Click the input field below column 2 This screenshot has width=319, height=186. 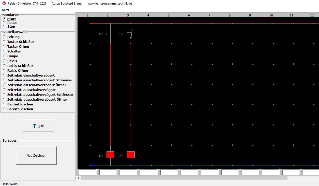108,172
